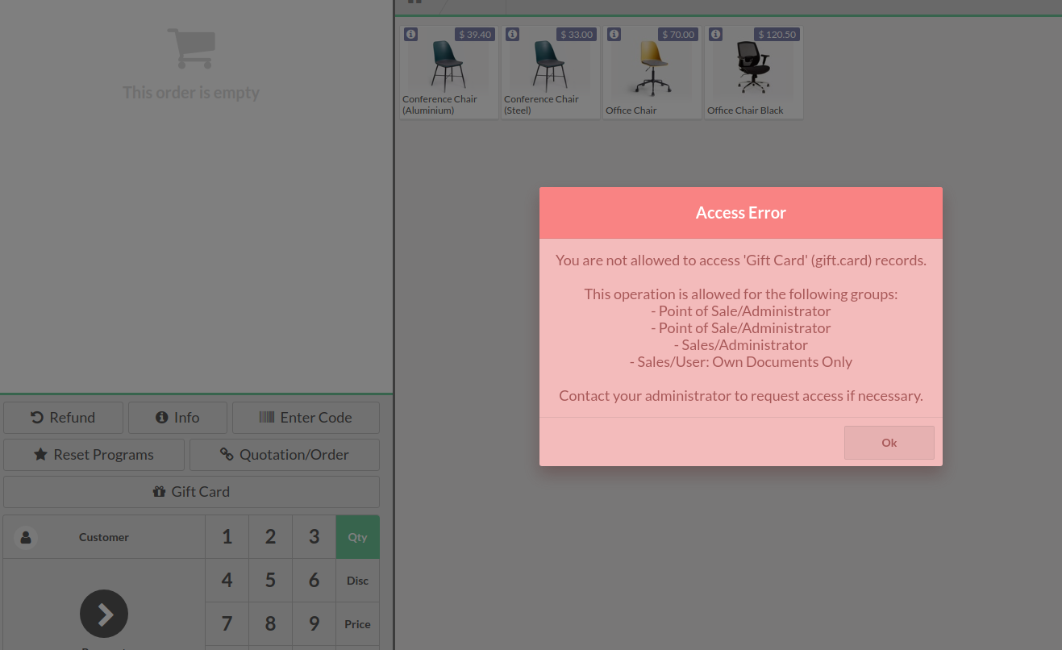Select Price mode on numpad
Screen dimensions: 1062x650
pos(358,624)
